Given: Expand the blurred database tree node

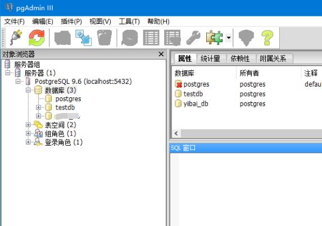Looking at the screenshot, I should click(38, 116).
